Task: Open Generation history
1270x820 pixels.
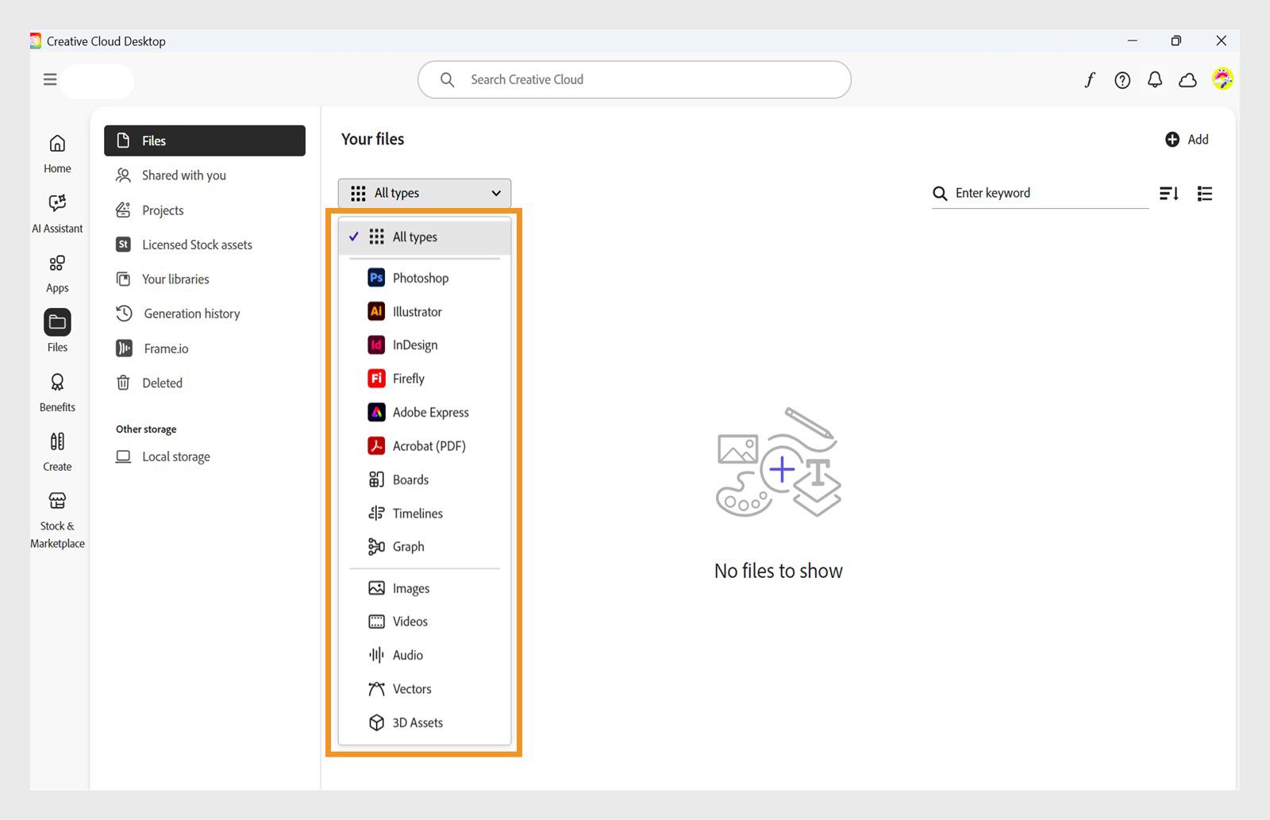Action: pos(205,314)
